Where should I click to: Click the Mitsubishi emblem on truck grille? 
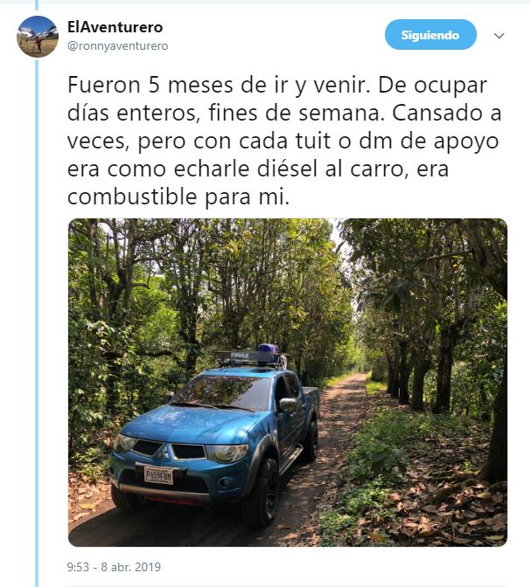[x=163, y=451]
